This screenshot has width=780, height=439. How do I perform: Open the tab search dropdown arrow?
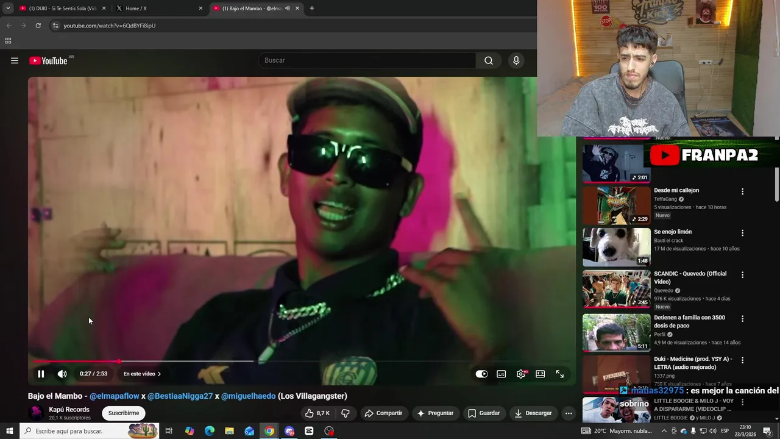pyautogui.click(x=8, y=9)
